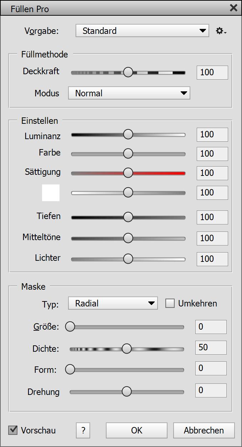Click the Größe slider handle
The height and width of the screenshot is (447, 242).
point(70,327)
